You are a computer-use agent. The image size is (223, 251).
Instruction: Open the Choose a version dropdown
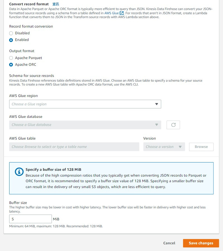click(164, 147)
